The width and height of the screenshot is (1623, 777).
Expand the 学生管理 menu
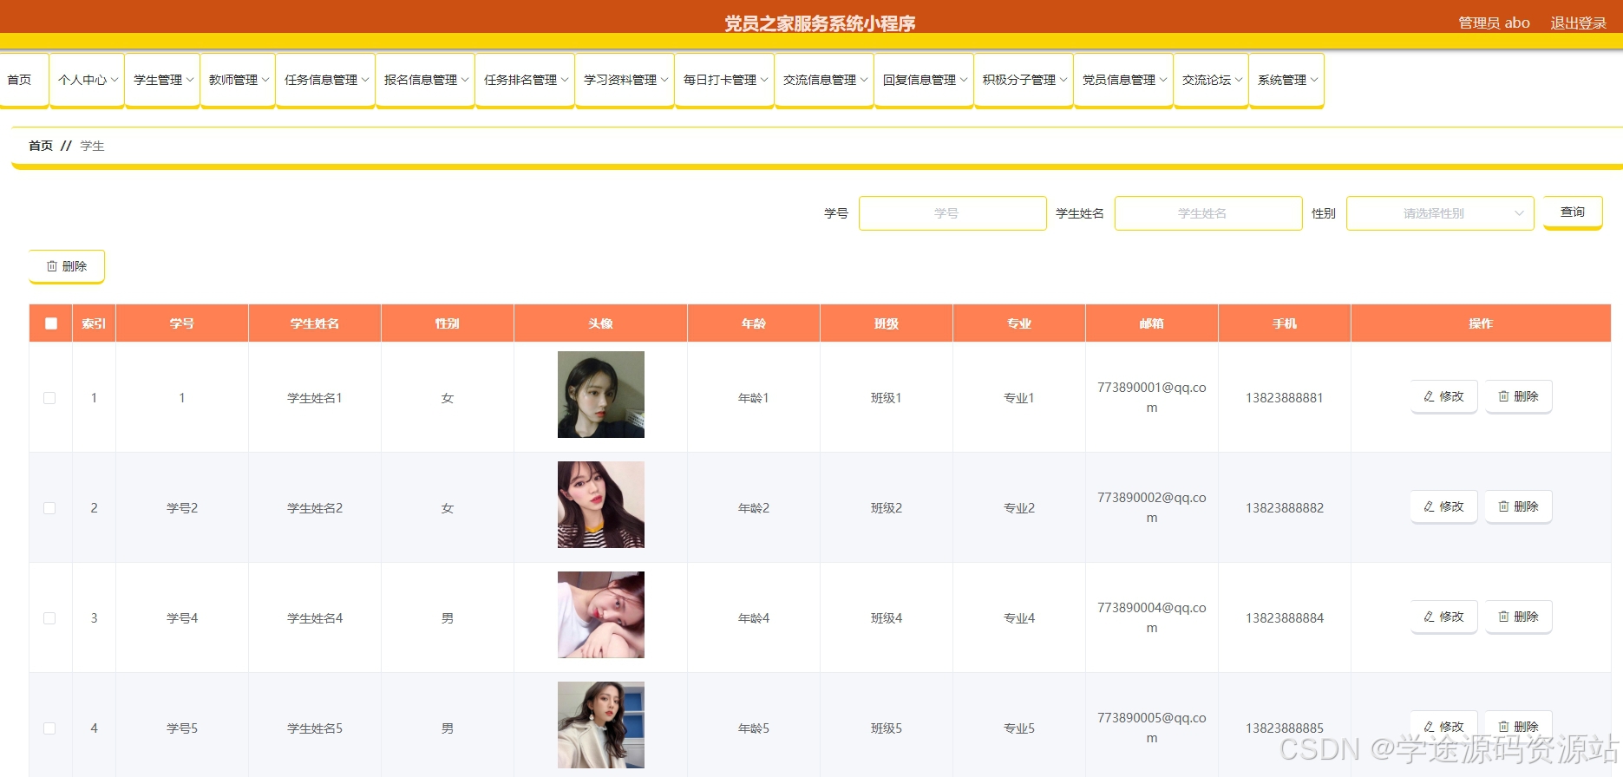coord(162,80)
